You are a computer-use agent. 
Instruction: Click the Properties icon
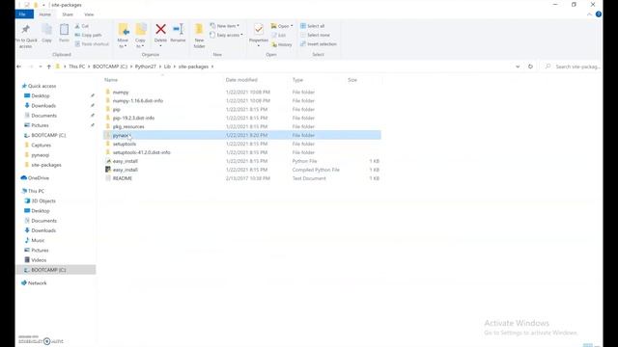259,29
